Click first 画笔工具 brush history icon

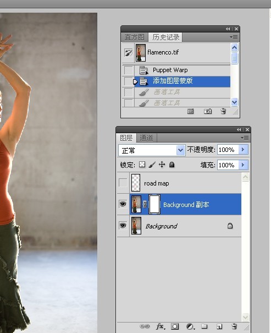[x=144, y=92]
